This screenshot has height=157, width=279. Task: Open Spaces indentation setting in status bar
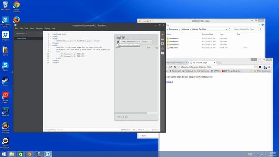click(x=155, y=130)
